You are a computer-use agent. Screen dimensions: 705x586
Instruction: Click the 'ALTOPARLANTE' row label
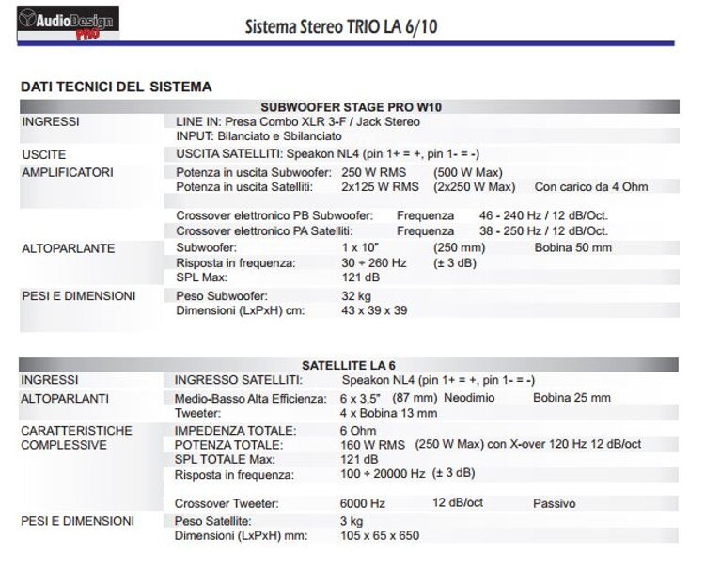(x=69, y=248)
